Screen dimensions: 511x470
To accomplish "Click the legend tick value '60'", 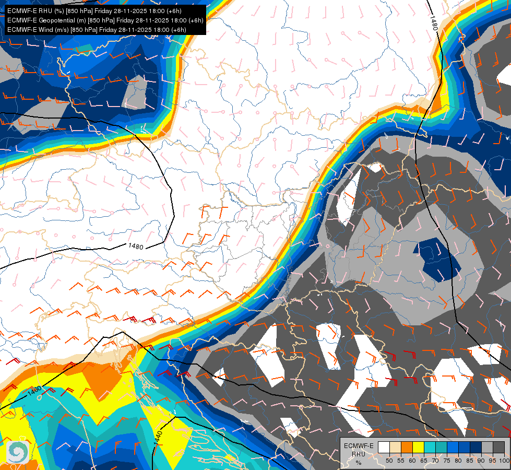I will tap(412, 461).
